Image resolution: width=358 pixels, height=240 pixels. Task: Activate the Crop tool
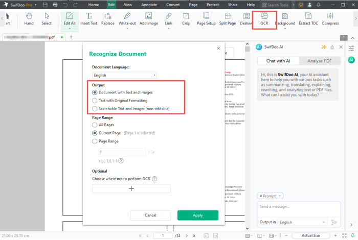pos(186,19)
